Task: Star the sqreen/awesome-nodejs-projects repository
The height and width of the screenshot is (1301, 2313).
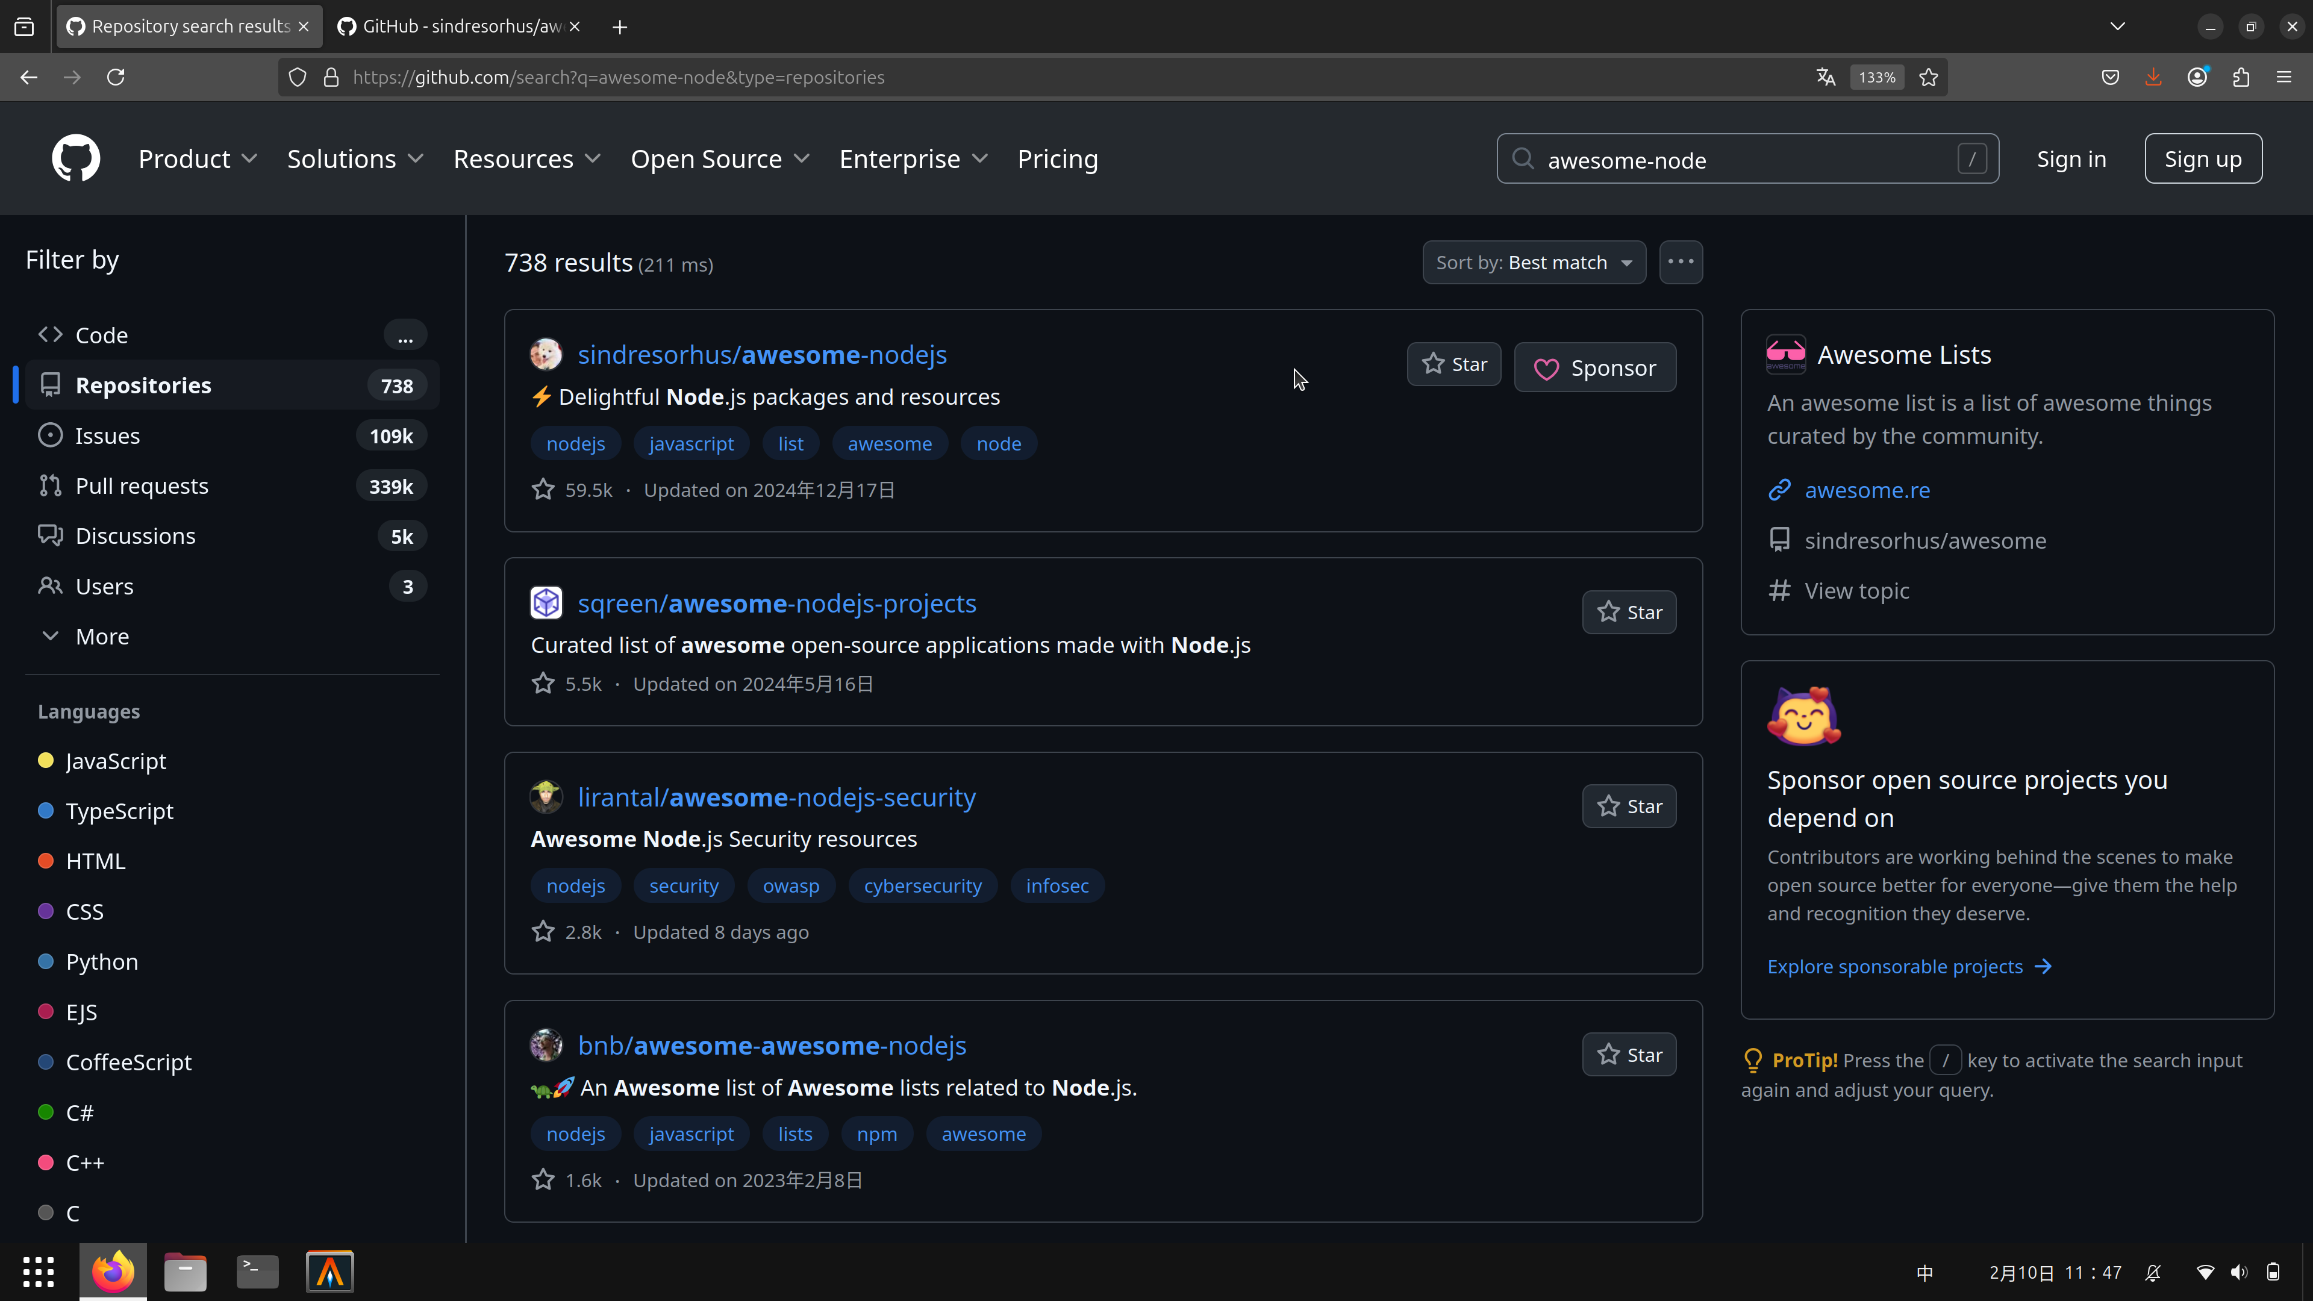Action: coord(1629,613)
